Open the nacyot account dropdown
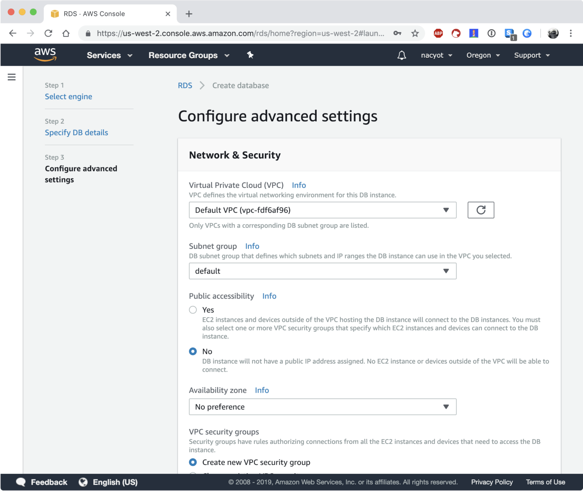Screen dimensions: 583x491 tap(436, 55)
